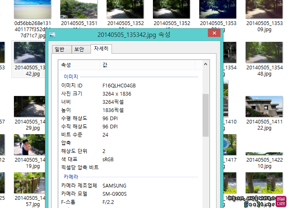Select the thumbnail of file ending 57.jpg
The image size is (287, 208).
(x=30, y=183)
